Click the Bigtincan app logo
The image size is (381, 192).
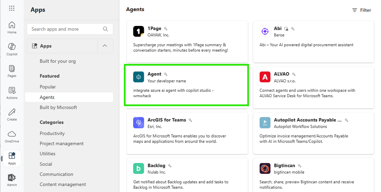[x=265, y=168]
